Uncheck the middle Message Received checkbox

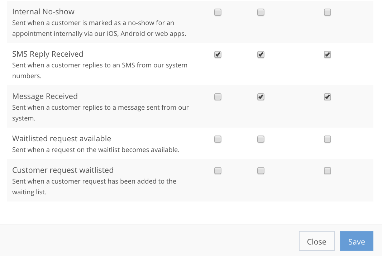point(261,97)
